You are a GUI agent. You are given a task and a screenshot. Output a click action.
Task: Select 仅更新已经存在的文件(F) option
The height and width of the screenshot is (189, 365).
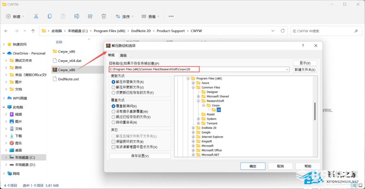click(x=133, y=93)
